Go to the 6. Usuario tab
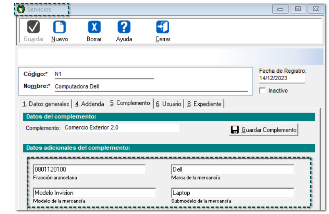The height and width of the screenshot is (214, 329). [x=169, y=104]
